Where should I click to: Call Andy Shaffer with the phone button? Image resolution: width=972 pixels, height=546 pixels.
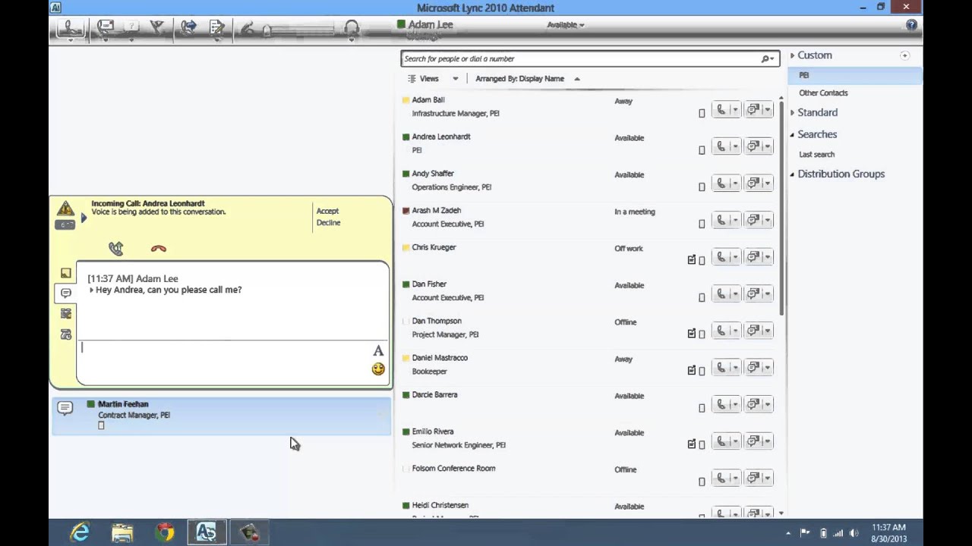click(721, 184)
